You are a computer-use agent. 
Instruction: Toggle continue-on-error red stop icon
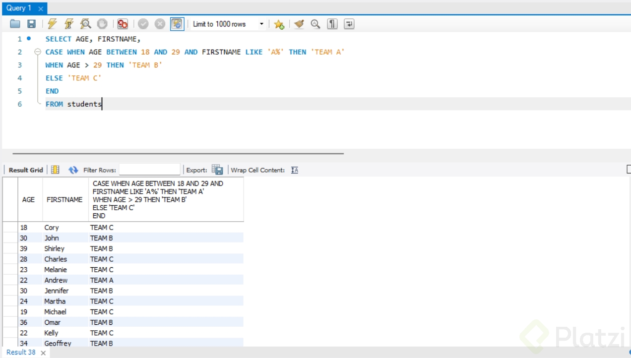tap(123, 24)
